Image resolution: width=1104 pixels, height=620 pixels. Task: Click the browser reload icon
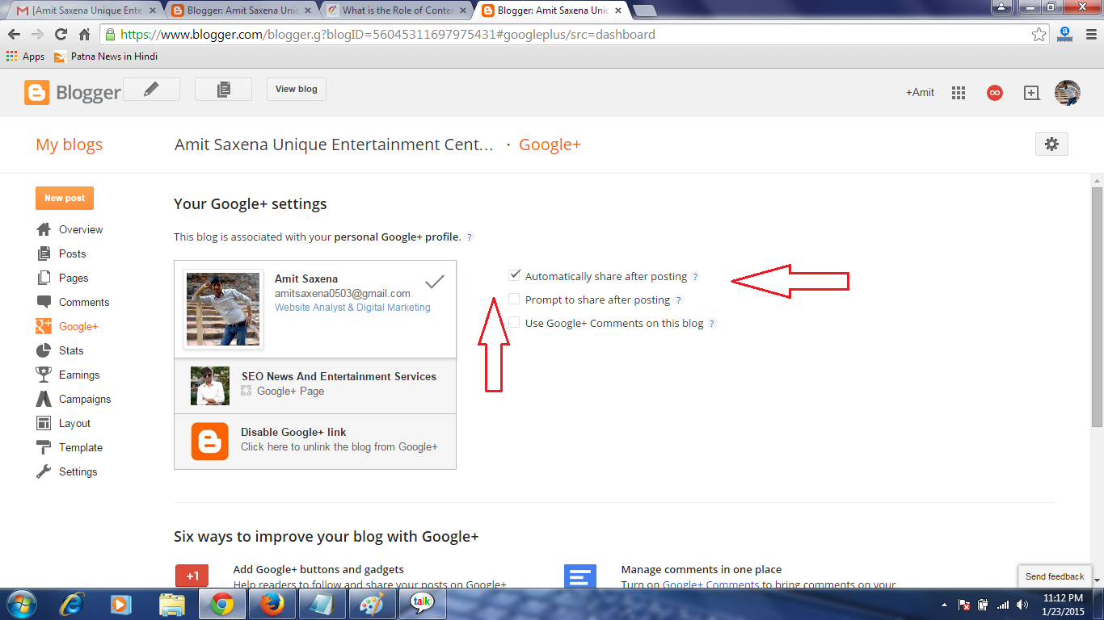point(61,35)
